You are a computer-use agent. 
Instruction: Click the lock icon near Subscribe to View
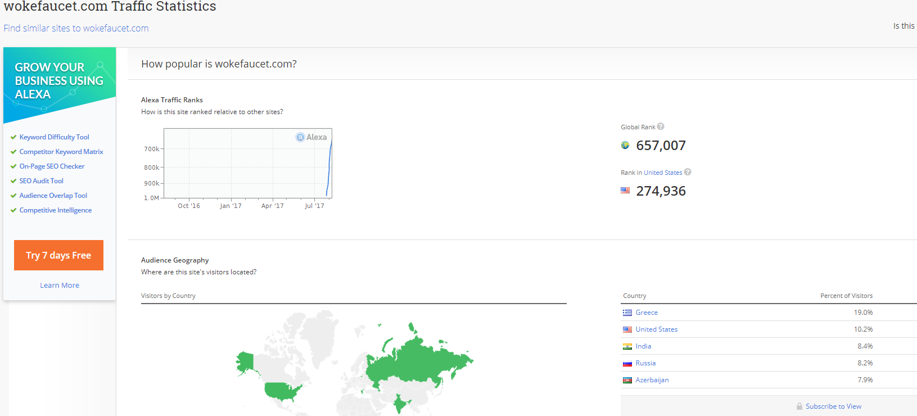pyautogui.click(x=799, y=406)
